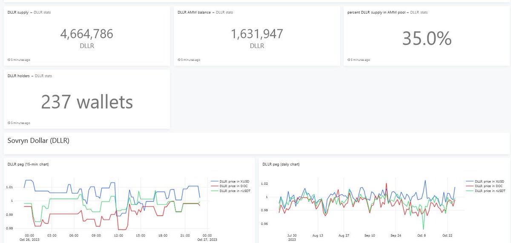Click the Aug 27 x-axis label
This screenshot has width=511, height=243.
click(x=343, y=235)
